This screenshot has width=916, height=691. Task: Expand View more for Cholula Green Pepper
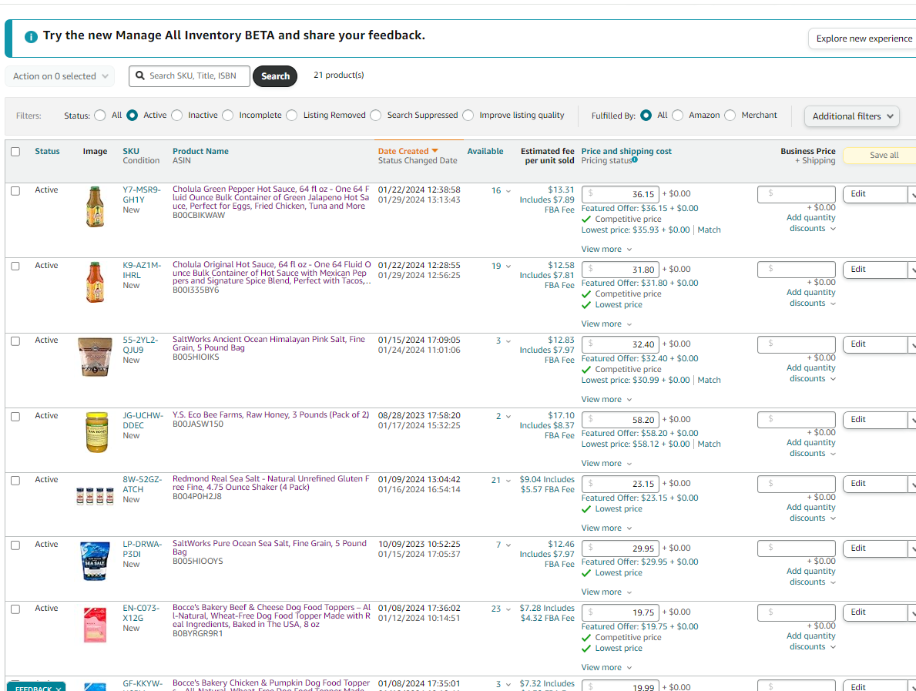click(606, 249)
